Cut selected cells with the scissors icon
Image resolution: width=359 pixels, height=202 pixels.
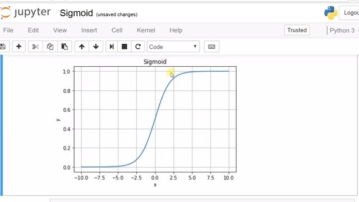(35, 47)
